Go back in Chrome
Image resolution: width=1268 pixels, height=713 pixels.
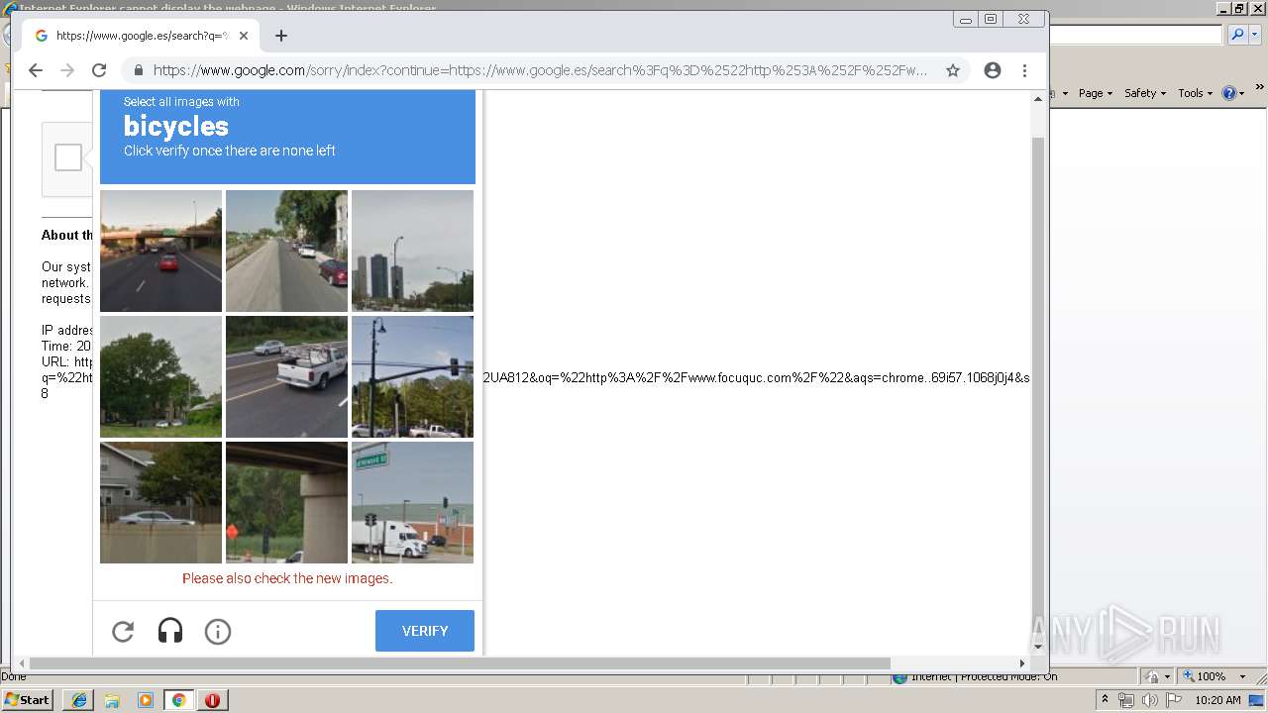tap(36, 70)
